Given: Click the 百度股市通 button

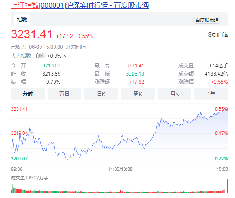Looking at the screenshot, I should click(207, 20).
